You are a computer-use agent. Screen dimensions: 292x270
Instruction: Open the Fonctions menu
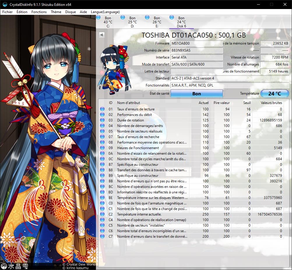tap(39, 12)
